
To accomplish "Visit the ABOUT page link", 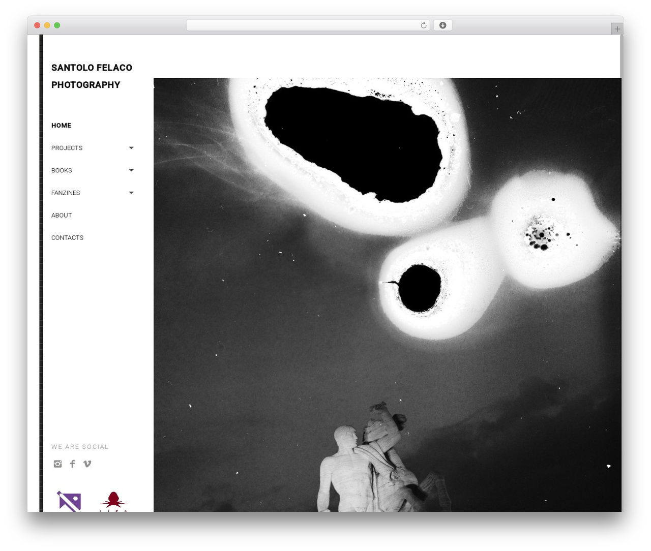I will pos(62,215).
